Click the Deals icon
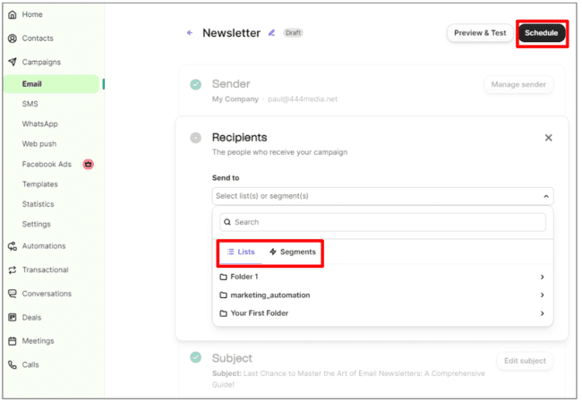This screenshot has width=582, height=402. [13, 317]
